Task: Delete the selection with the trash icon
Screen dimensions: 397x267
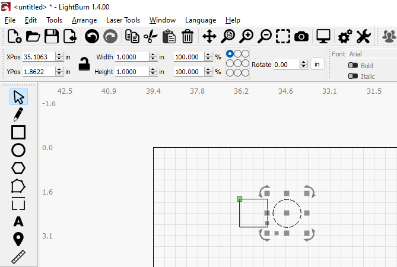Action: coord(188,36)
